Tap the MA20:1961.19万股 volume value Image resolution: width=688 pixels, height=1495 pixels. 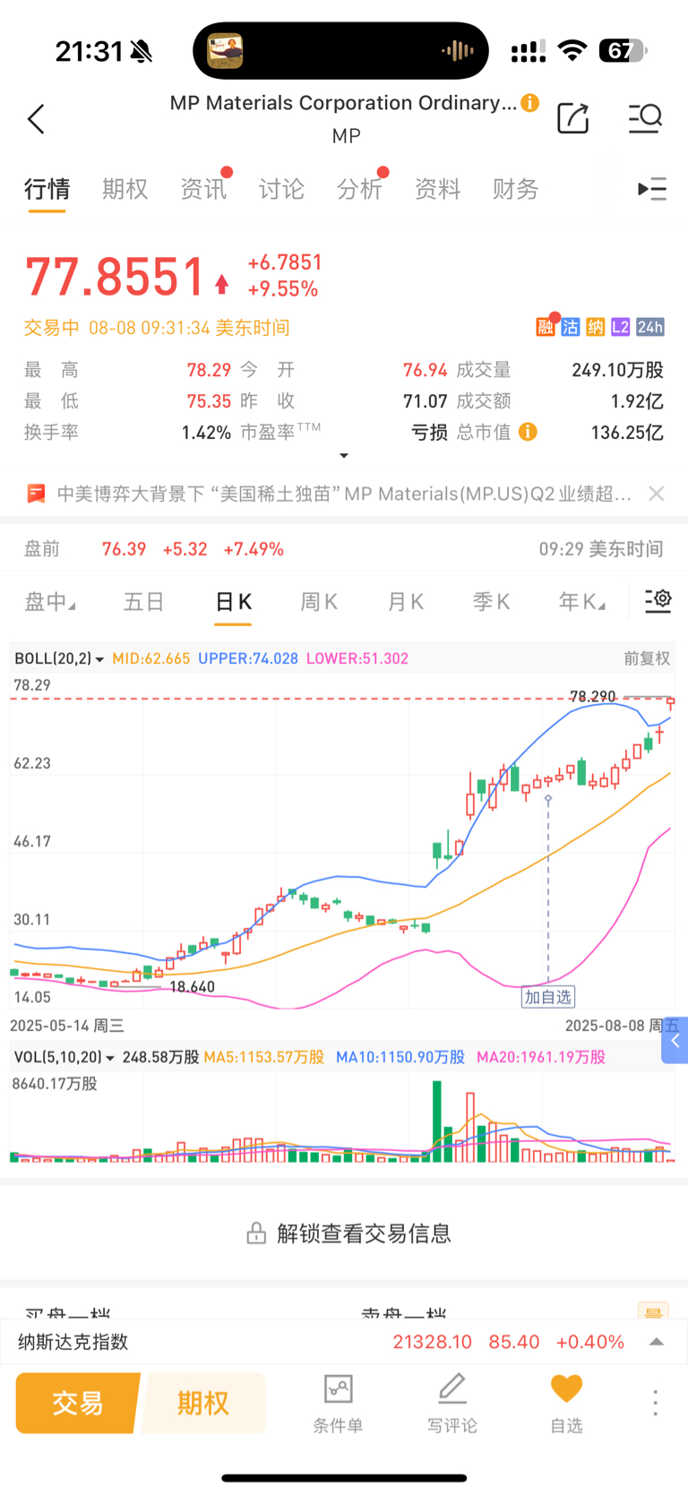541,1057
